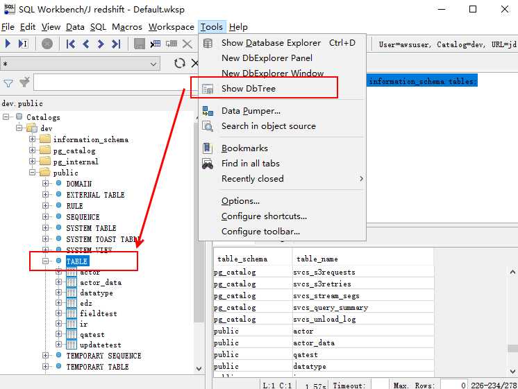Open Options... from Tools menu
Screen dimensions: 518x389
tap(282, 200)
